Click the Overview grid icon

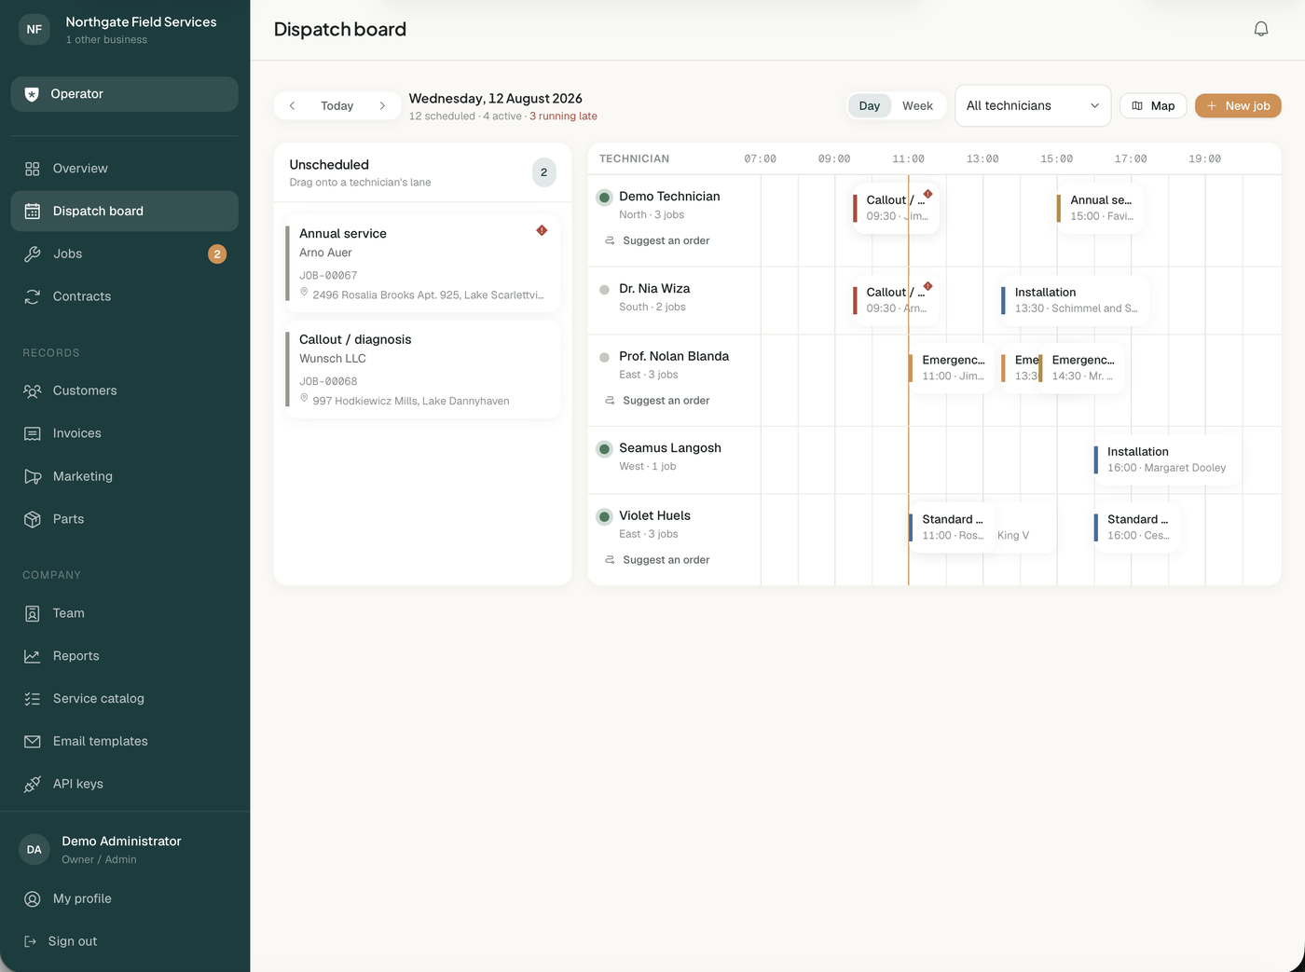[33, 169]
